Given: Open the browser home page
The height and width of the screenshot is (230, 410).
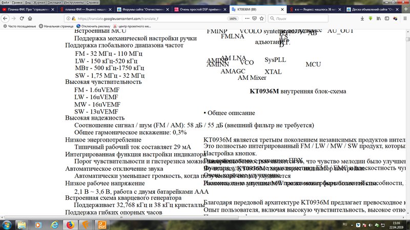Looking at the screenshot, I should [x=30, y=18].
